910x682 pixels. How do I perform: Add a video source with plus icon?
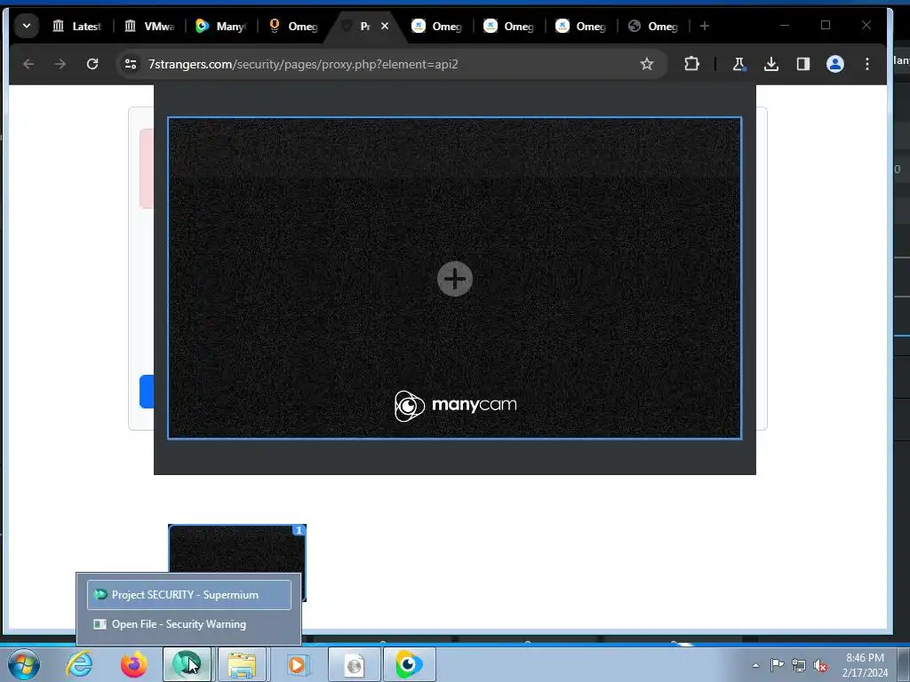point(455,279)
